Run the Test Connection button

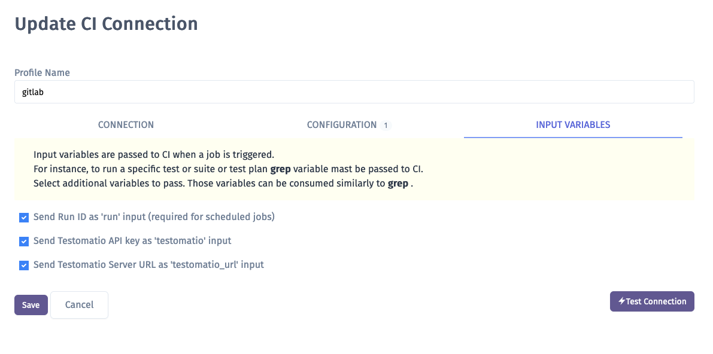(652, 301)
